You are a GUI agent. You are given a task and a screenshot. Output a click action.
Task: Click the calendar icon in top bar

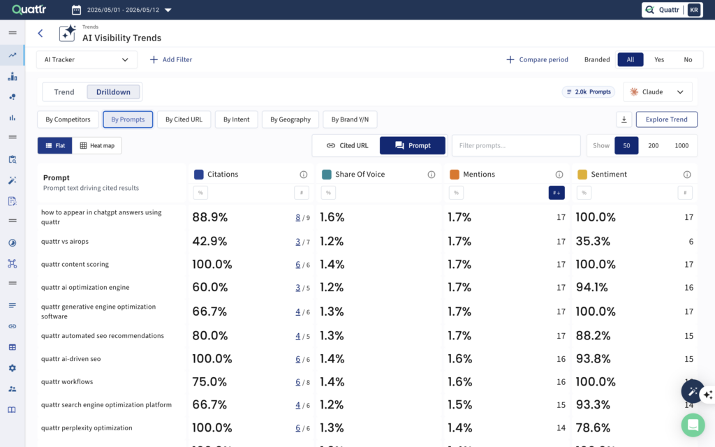[76, 10]
